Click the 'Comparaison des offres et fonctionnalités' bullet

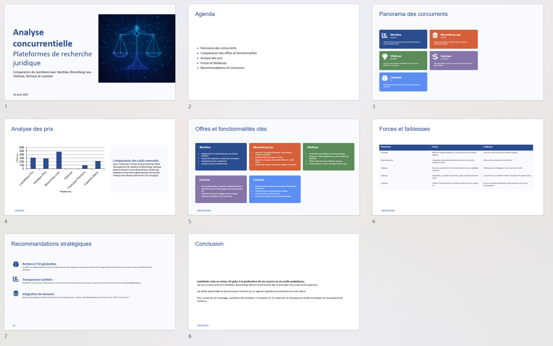(228, 53)
